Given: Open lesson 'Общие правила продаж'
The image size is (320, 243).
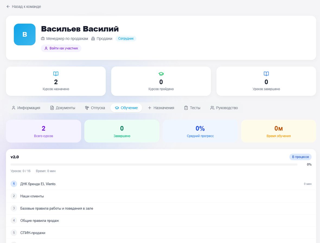Looking at the screenshot, I should 161,221.
